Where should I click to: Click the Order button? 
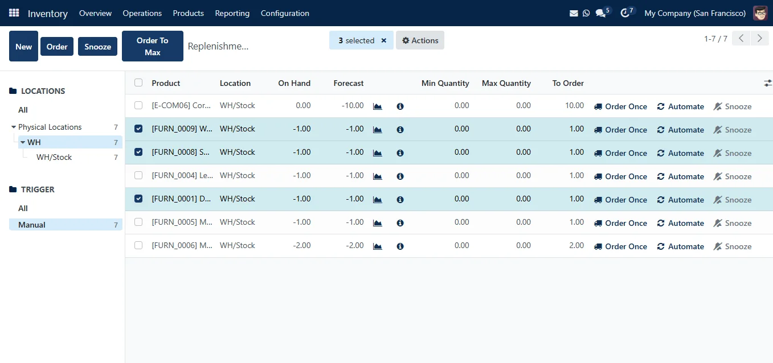57,47
